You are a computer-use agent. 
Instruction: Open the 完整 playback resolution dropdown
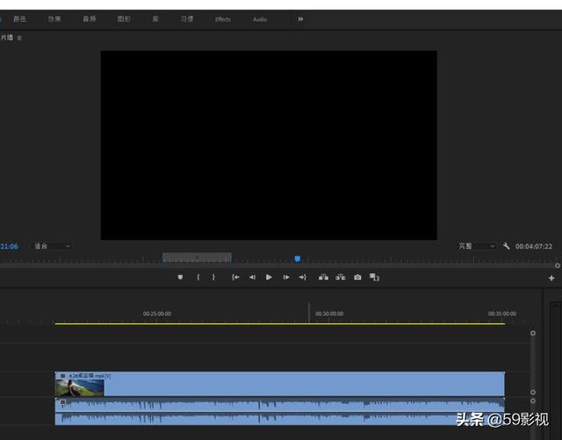477,246
